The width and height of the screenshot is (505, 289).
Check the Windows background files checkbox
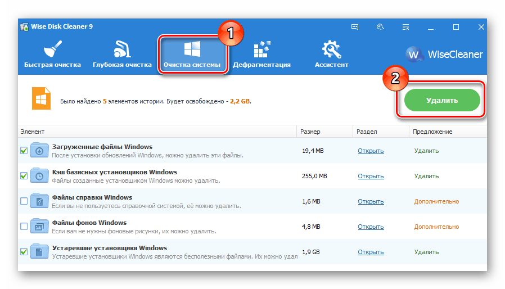24,227
